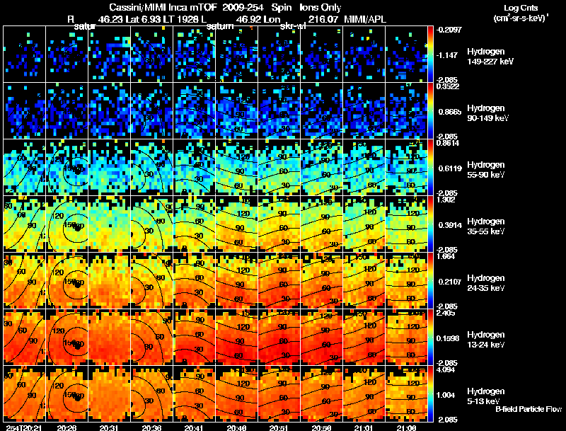Click the 254T20:21 time label
Screen dimensions: 566x431
click(24, 427)
